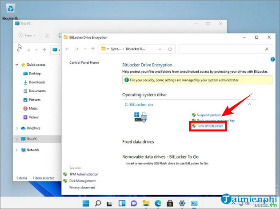
Task: Open Chat on the taskbar
Action: (134, 203)
